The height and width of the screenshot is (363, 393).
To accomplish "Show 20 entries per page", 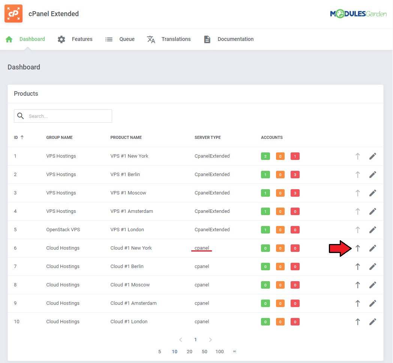I will click(x=189, y=351).
